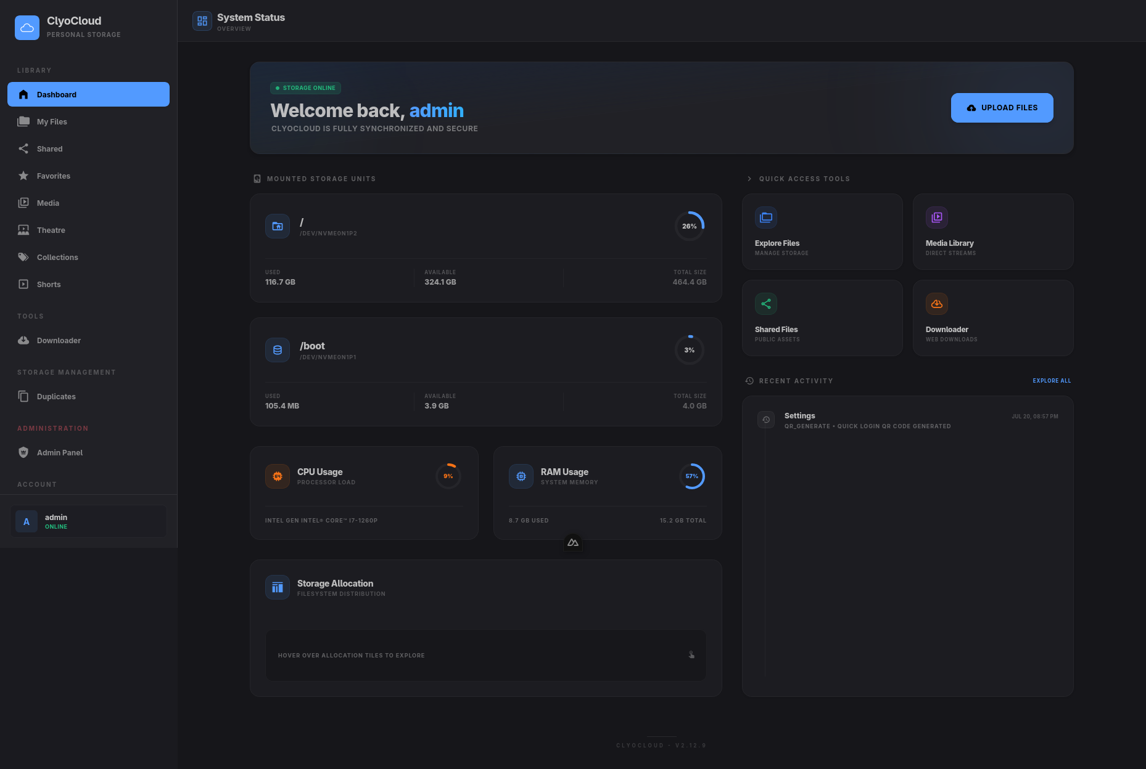
Task: Click the 8.7 GB USED text
Action: point(529,521)
